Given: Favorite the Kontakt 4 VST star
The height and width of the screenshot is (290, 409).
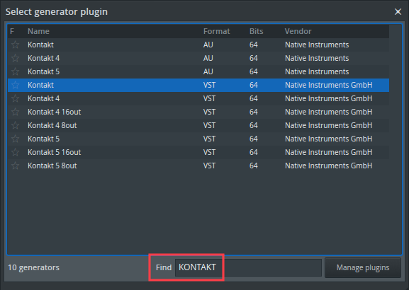Looking at the screenshot, I should click(15, 98).
